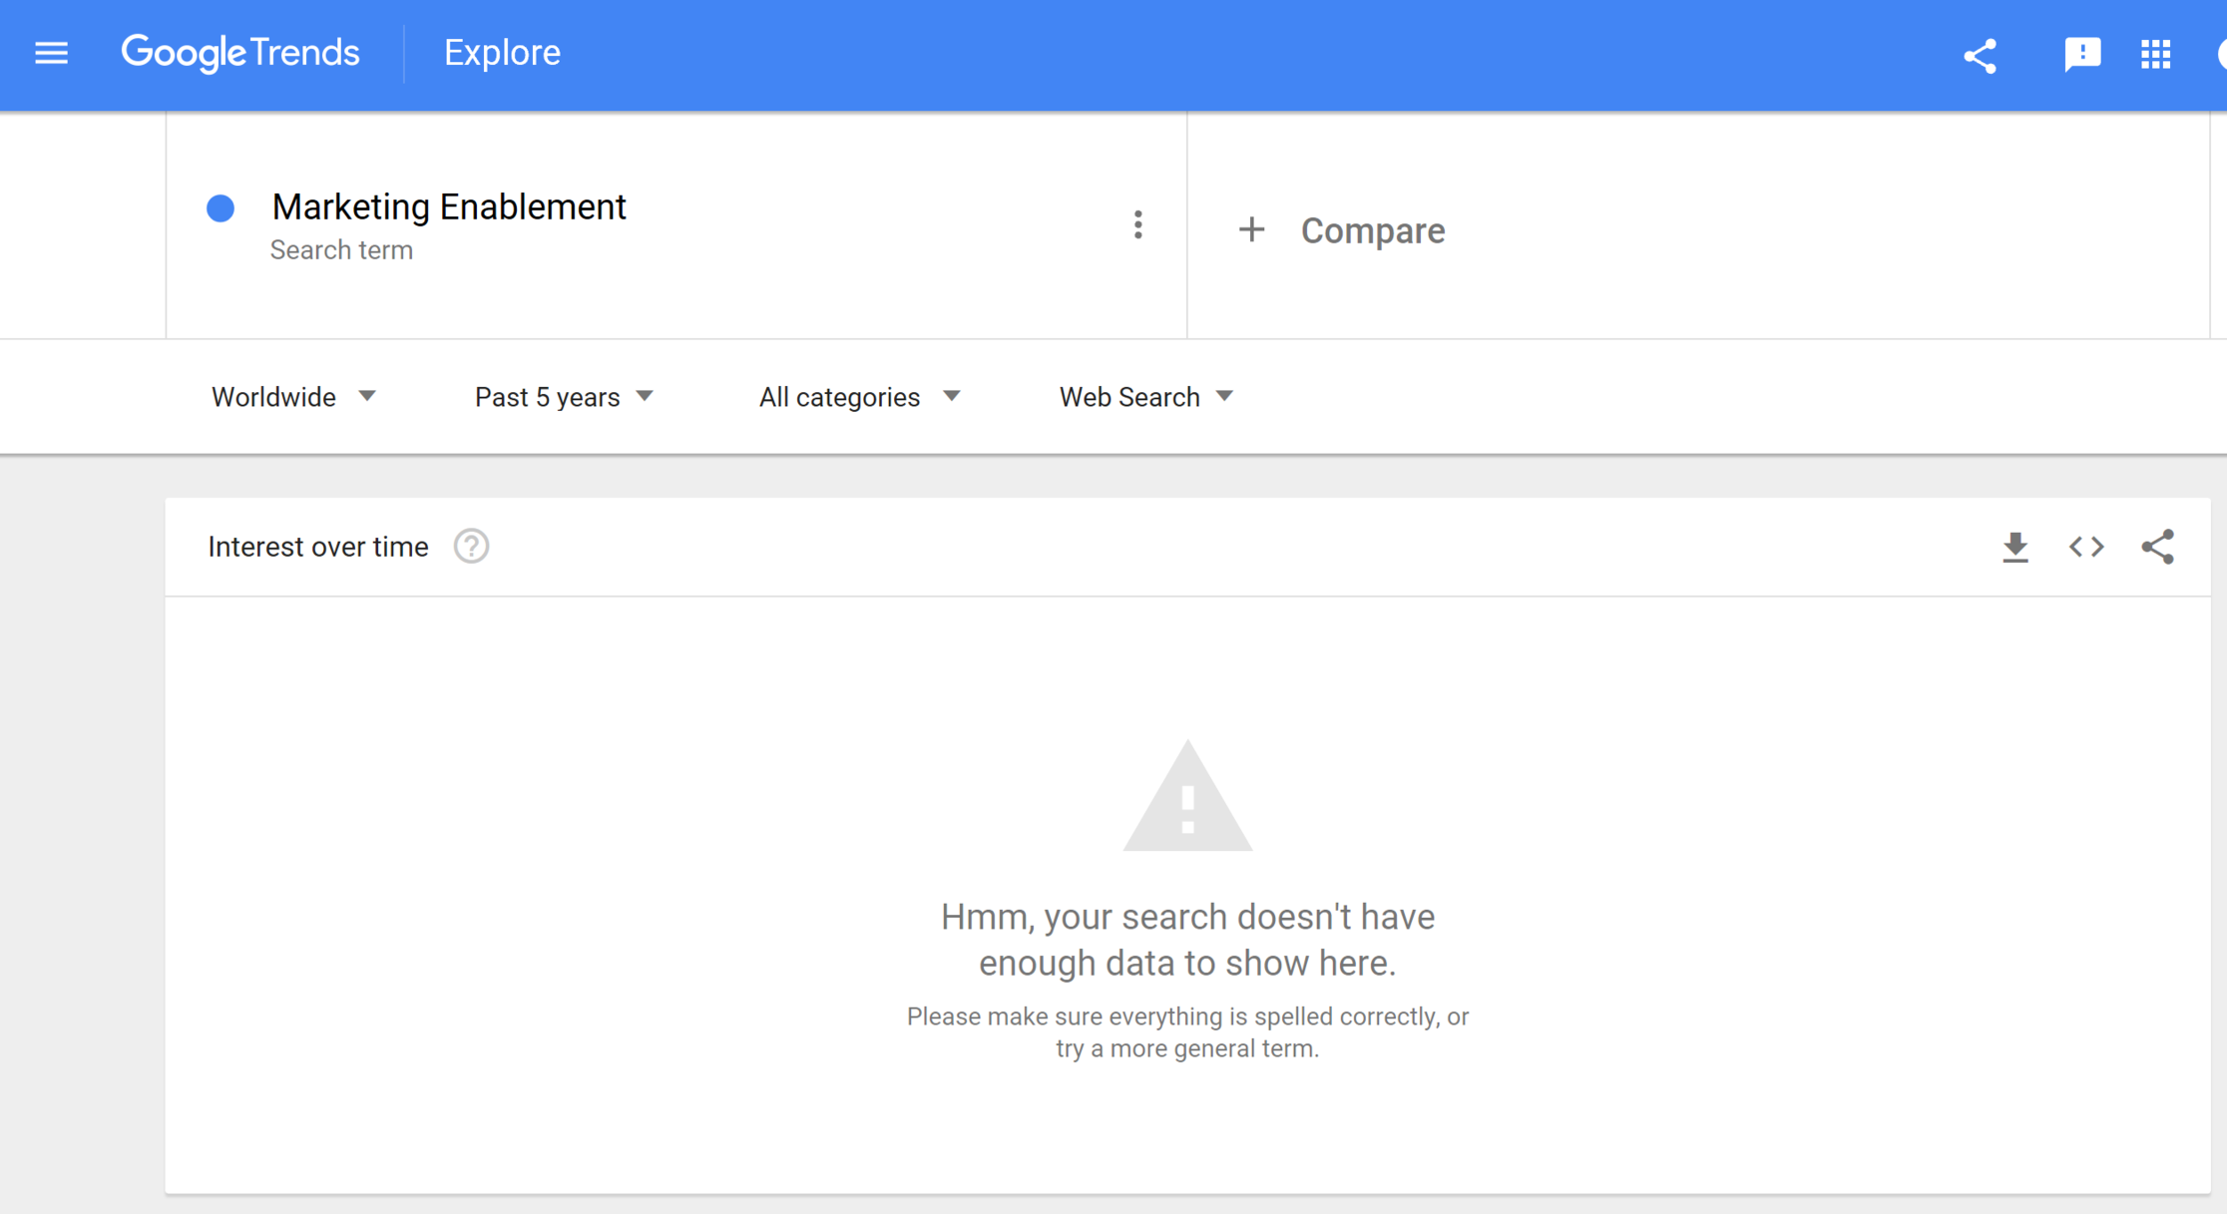Open the Google apps grid

[2155, 54]
